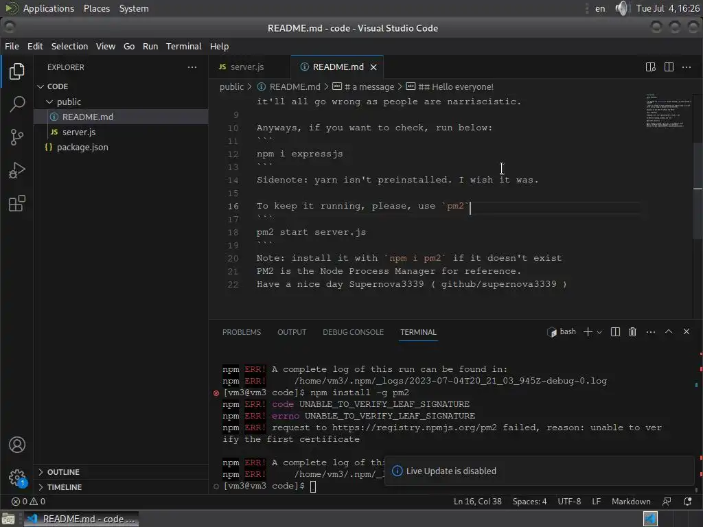
Task: Open the Accounts menu icon
Action: (x=16, y=445)
